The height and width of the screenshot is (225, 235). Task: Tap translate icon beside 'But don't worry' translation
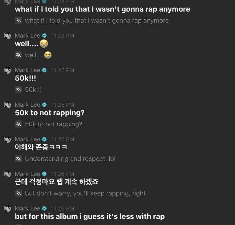pyautogui.click(x=18, y=193)
